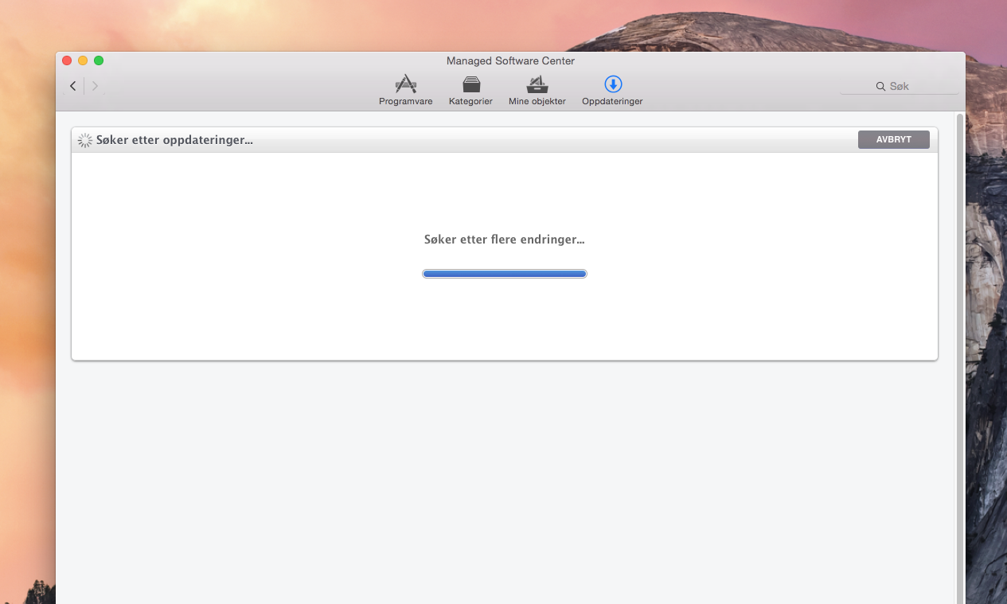
Task: Click the blue update progress bar
Action: tap(504, 274)
